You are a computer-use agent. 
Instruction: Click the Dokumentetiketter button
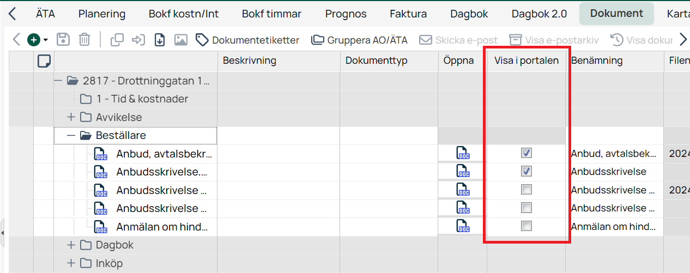pos(248,40)
